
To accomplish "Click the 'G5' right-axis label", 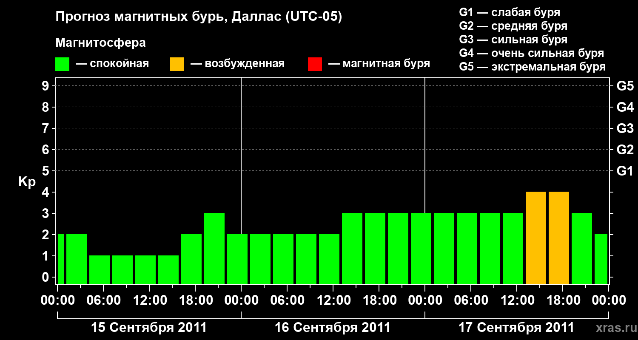I will [x=625, y=86].
